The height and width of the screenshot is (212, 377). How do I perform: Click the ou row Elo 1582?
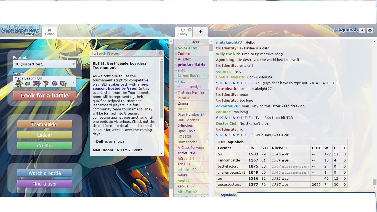[x=253, y=154]
